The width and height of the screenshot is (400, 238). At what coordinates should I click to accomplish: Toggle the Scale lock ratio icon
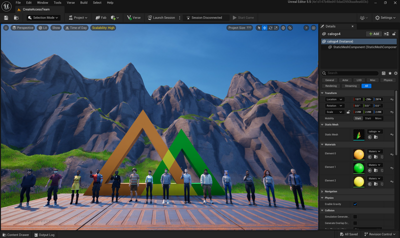[348, 112]
